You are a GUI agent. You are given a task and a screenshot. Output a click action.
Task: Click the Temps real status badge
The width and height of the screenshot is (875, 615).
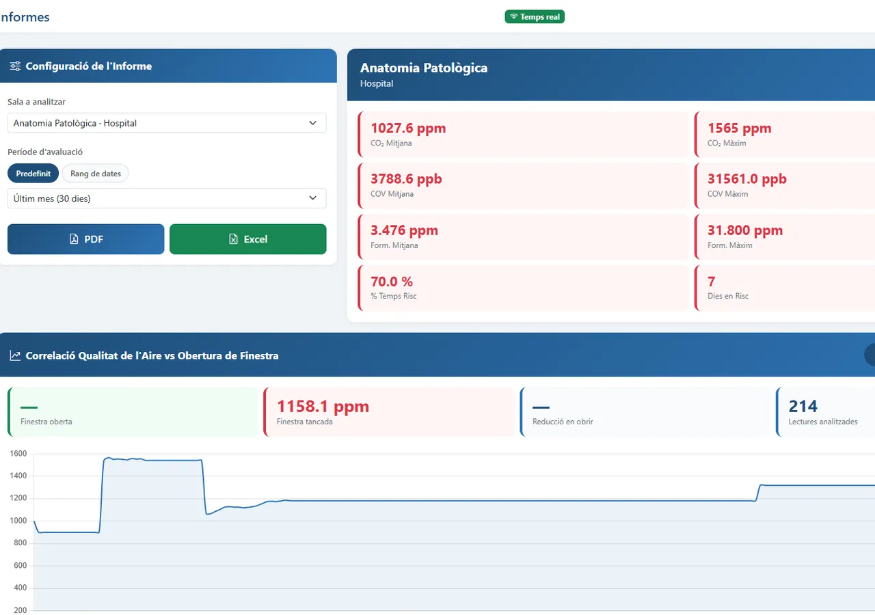point(535,17)
